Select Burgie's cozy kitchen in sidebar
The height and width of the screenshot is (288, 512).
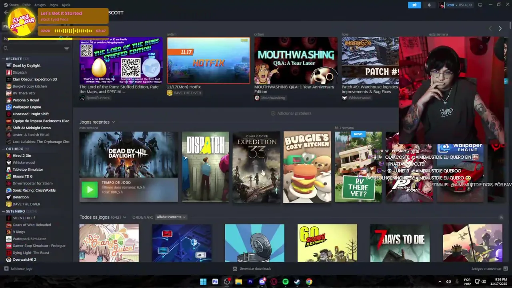pyautogui.click(x=30, y=86)
